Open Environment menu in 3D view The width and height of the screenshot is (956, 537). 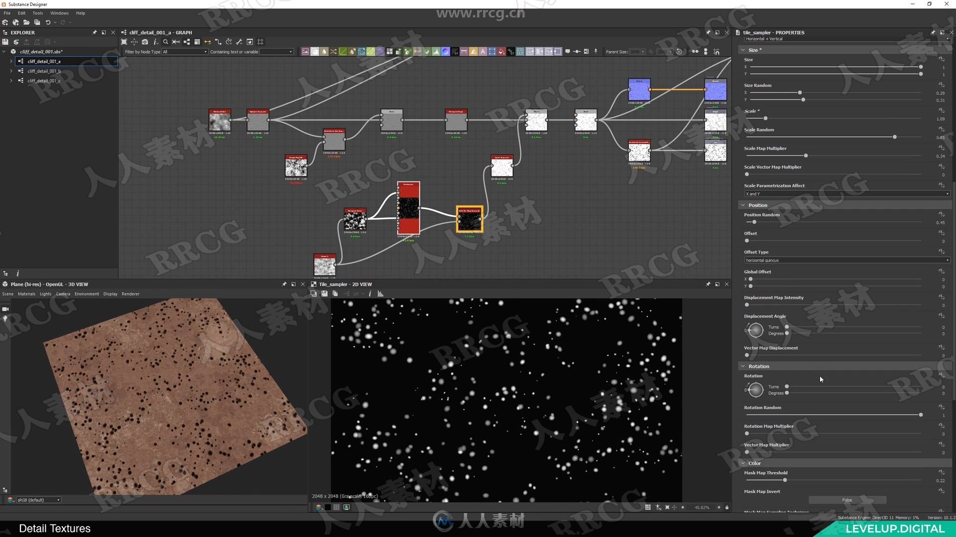[87, 294]
